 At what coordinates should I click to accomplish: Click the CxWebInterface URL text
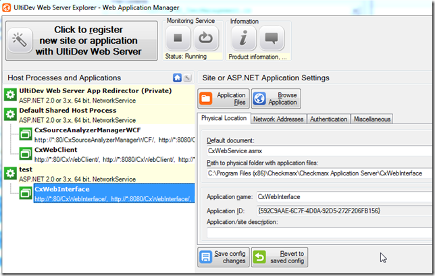click(x=113, y=199)
